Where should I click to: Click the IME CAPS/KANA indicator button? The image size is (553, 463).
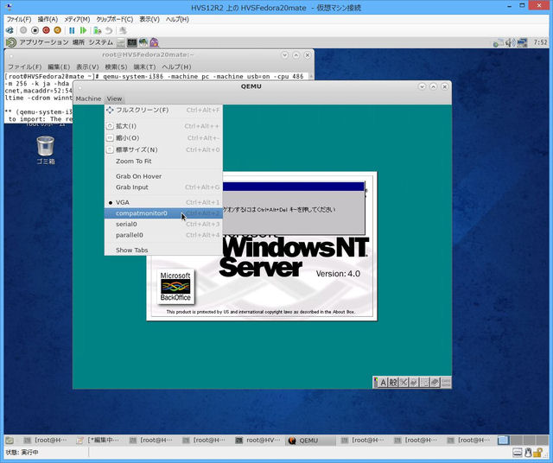coord(446,383)
